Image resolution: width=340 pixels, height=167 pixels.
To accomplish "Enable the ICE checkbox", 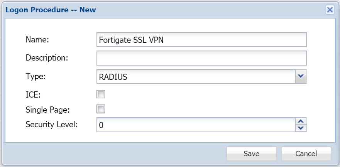I will [x=101, y=94].
